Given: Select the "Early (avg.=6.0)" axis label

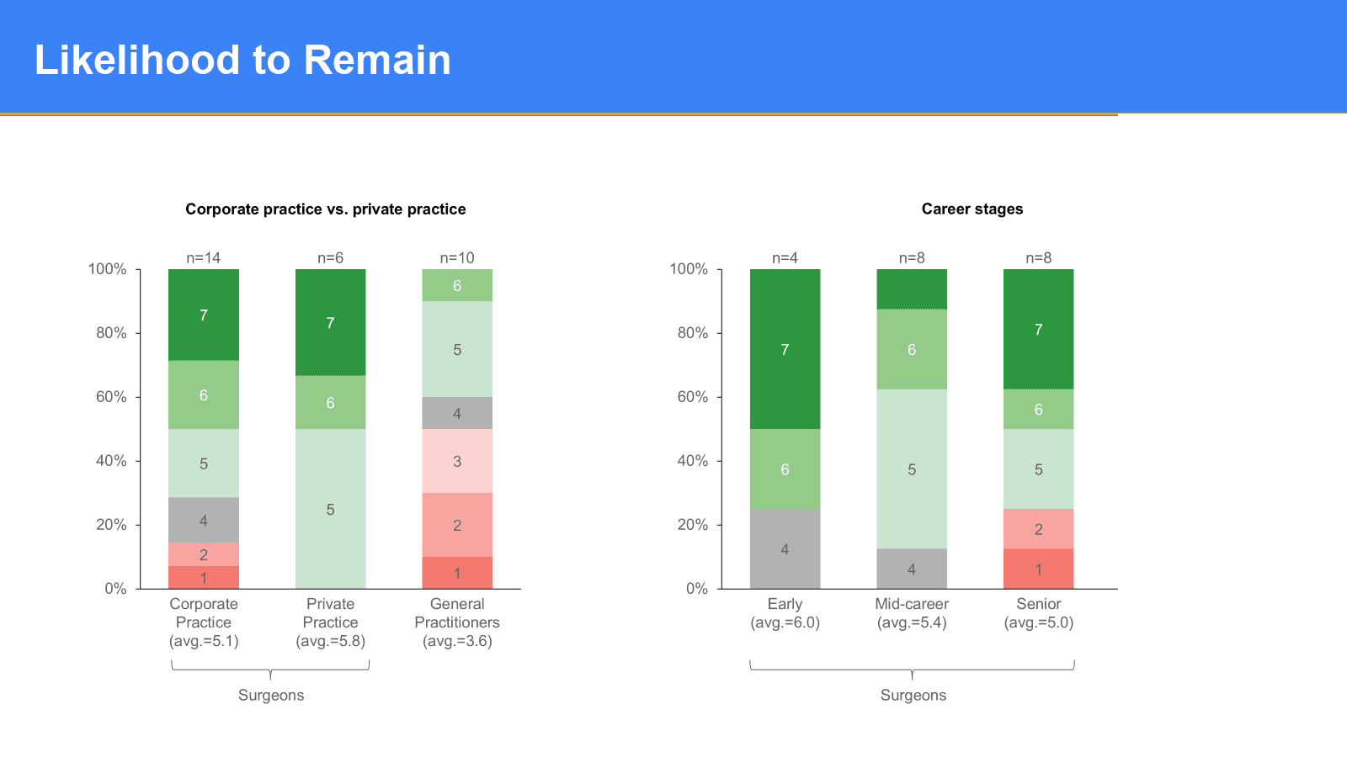Looking at the screenshot, I should pyautogui.click(x=785, y=613).
